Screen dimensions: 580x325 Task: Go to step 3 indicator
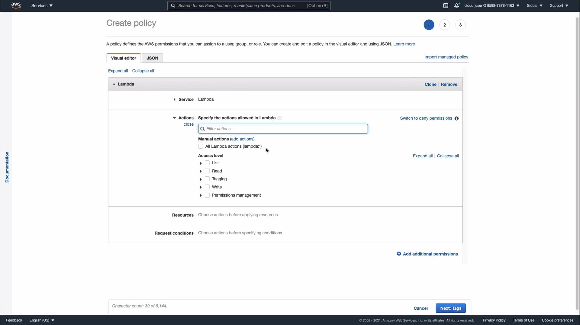460,25
